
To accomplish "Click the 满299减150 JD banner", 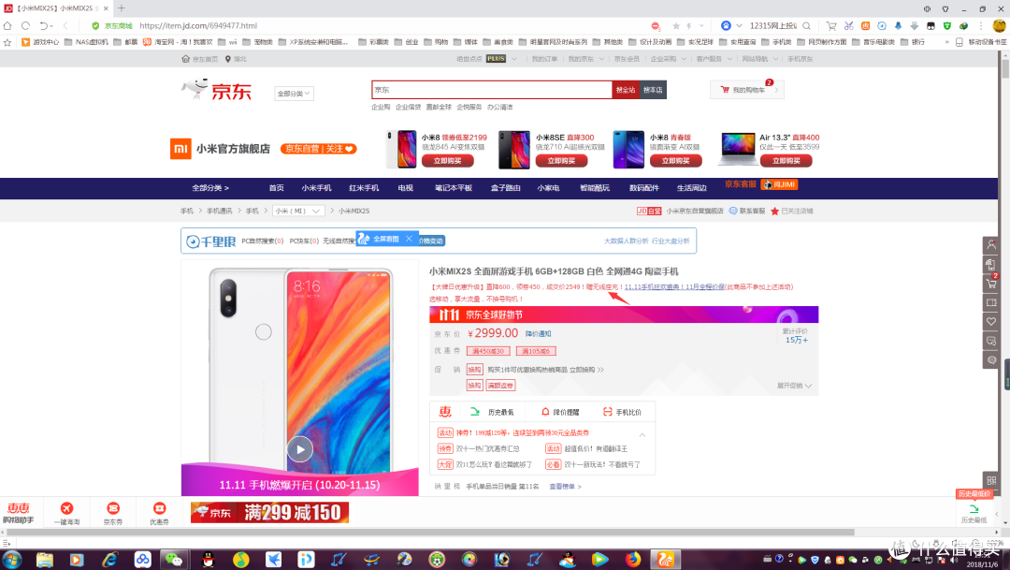I will pyautogui.click(x=269, y=513).
